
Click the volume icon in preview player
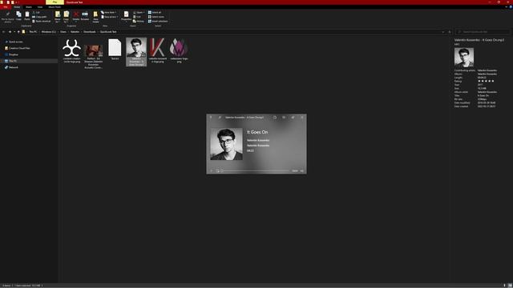[x=301, y=170]
